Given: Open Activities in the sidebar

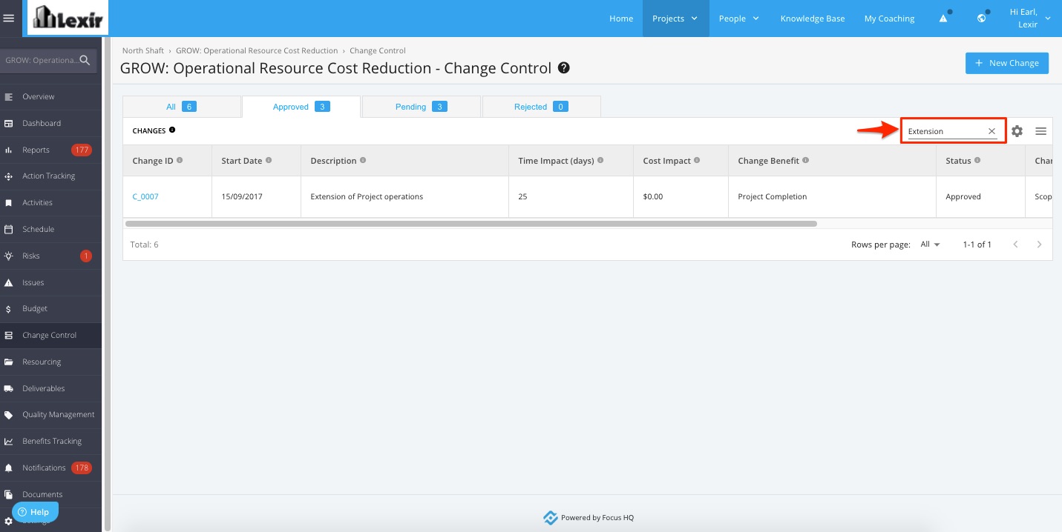Looking at the screenshot, I should [x=50, y=202].
